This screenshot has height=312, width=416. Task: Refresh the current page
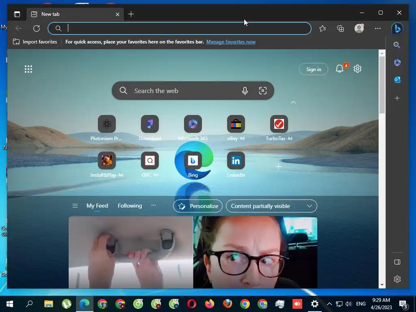click(x=37, y=28)
